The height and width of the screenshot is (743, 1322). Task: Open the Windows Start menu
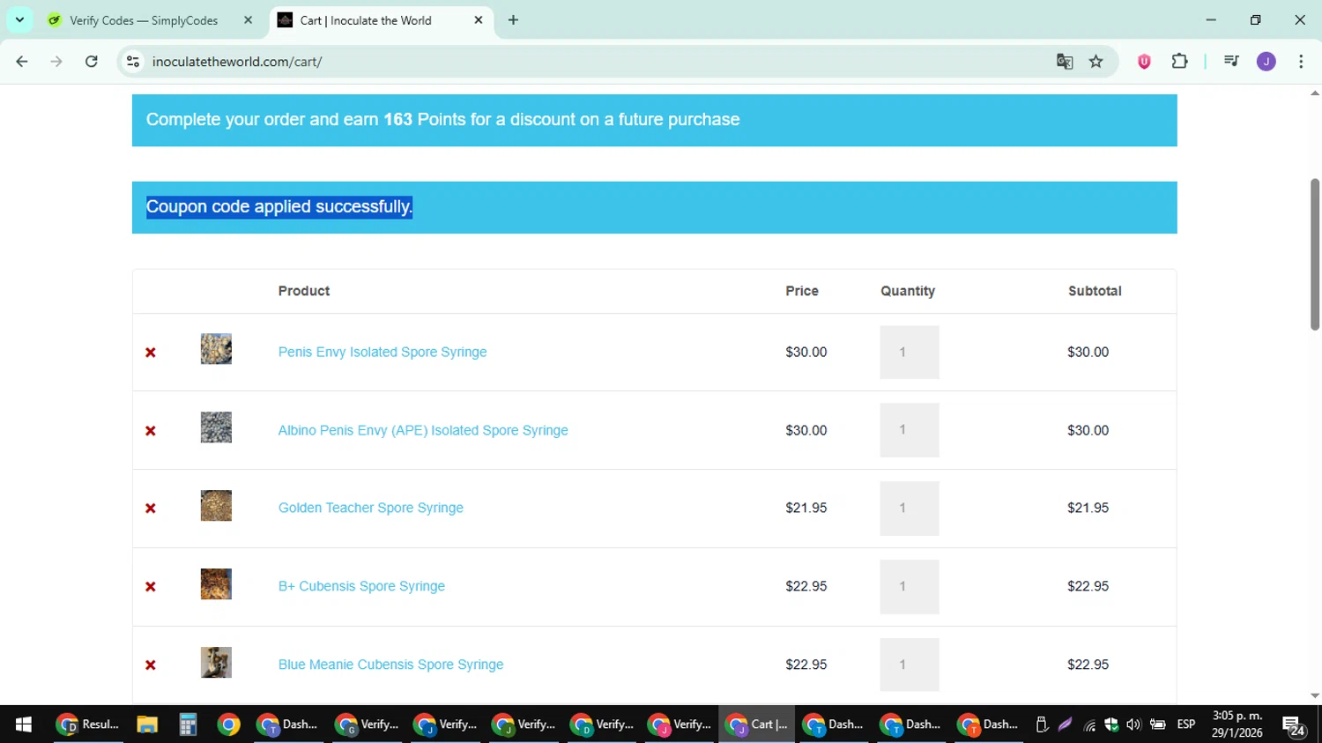click(24, 724)
